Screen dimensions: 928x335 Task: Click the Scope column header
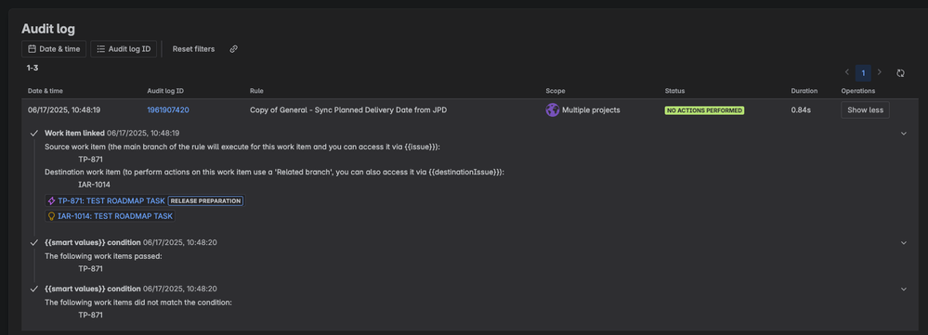pos(555,91)
